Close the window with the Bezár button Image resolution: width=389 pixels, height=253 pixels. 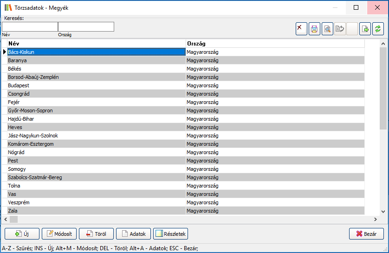pyautogui.click(x=366, y=234)
